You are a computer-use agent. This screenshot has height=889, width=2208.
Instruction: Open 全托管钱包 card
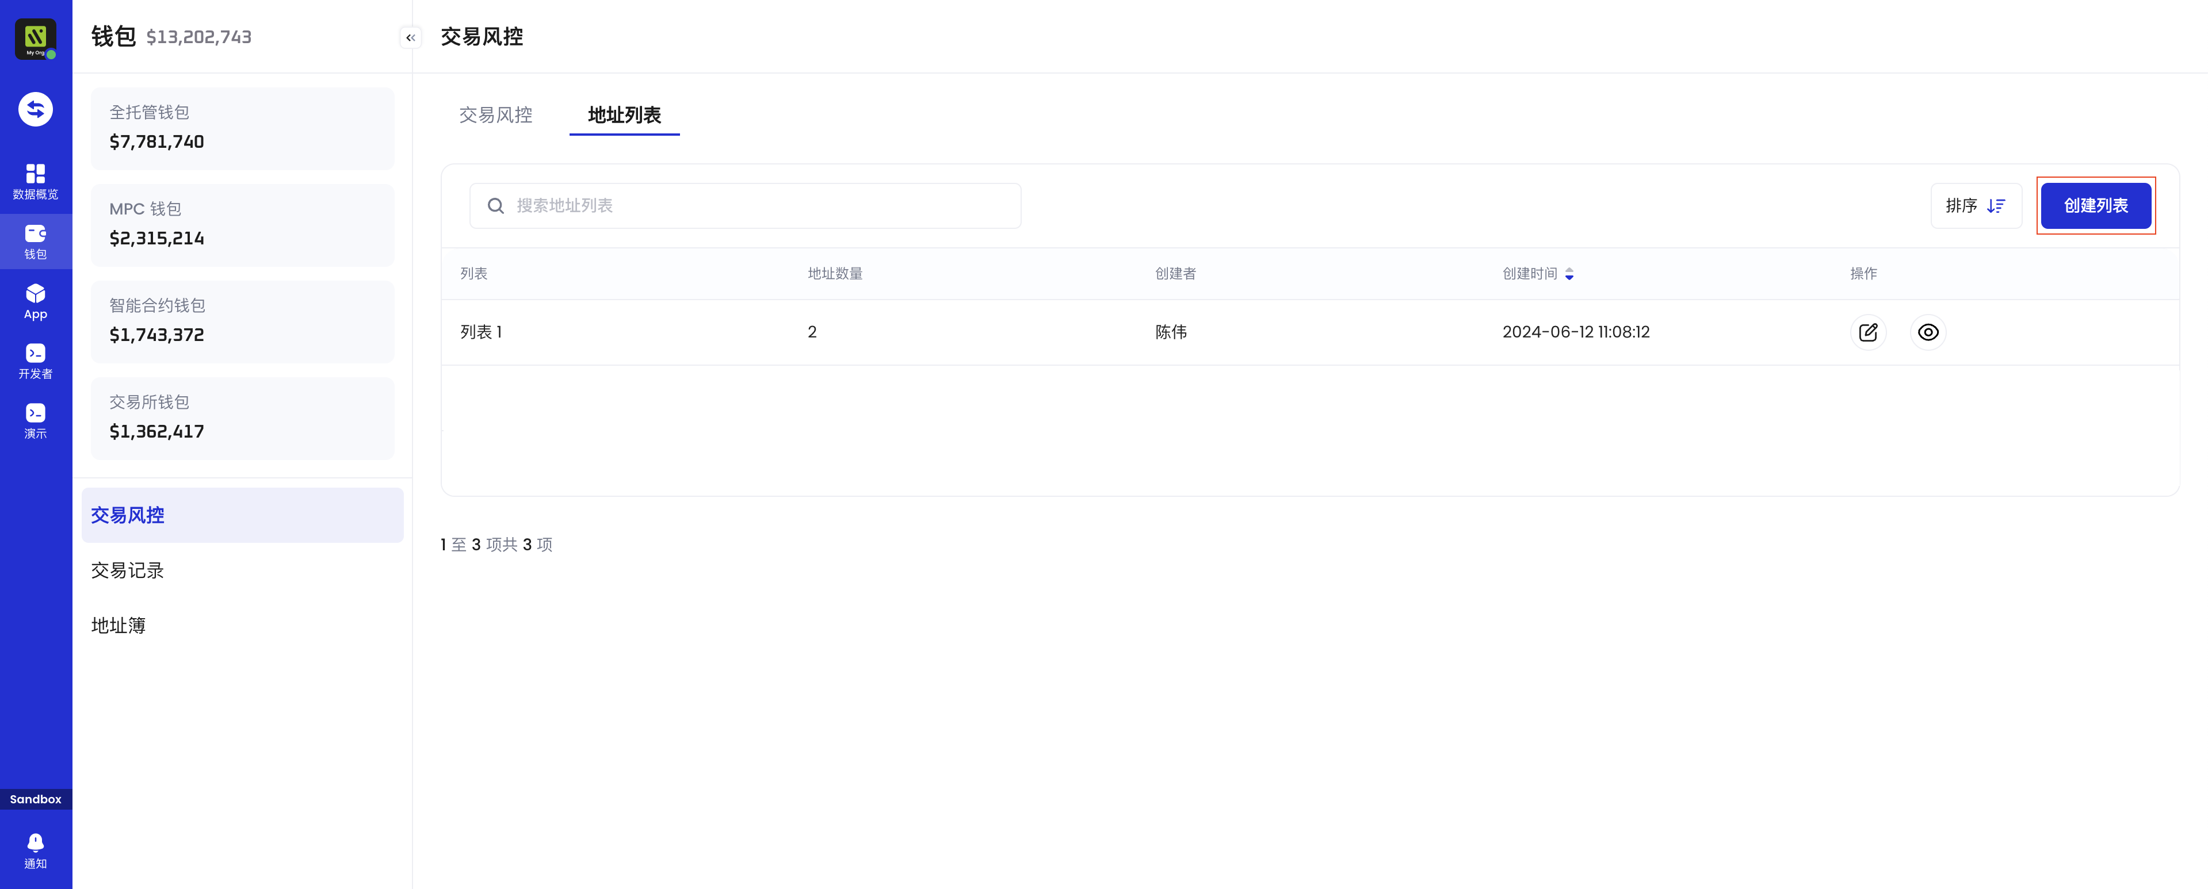(243, 128)
